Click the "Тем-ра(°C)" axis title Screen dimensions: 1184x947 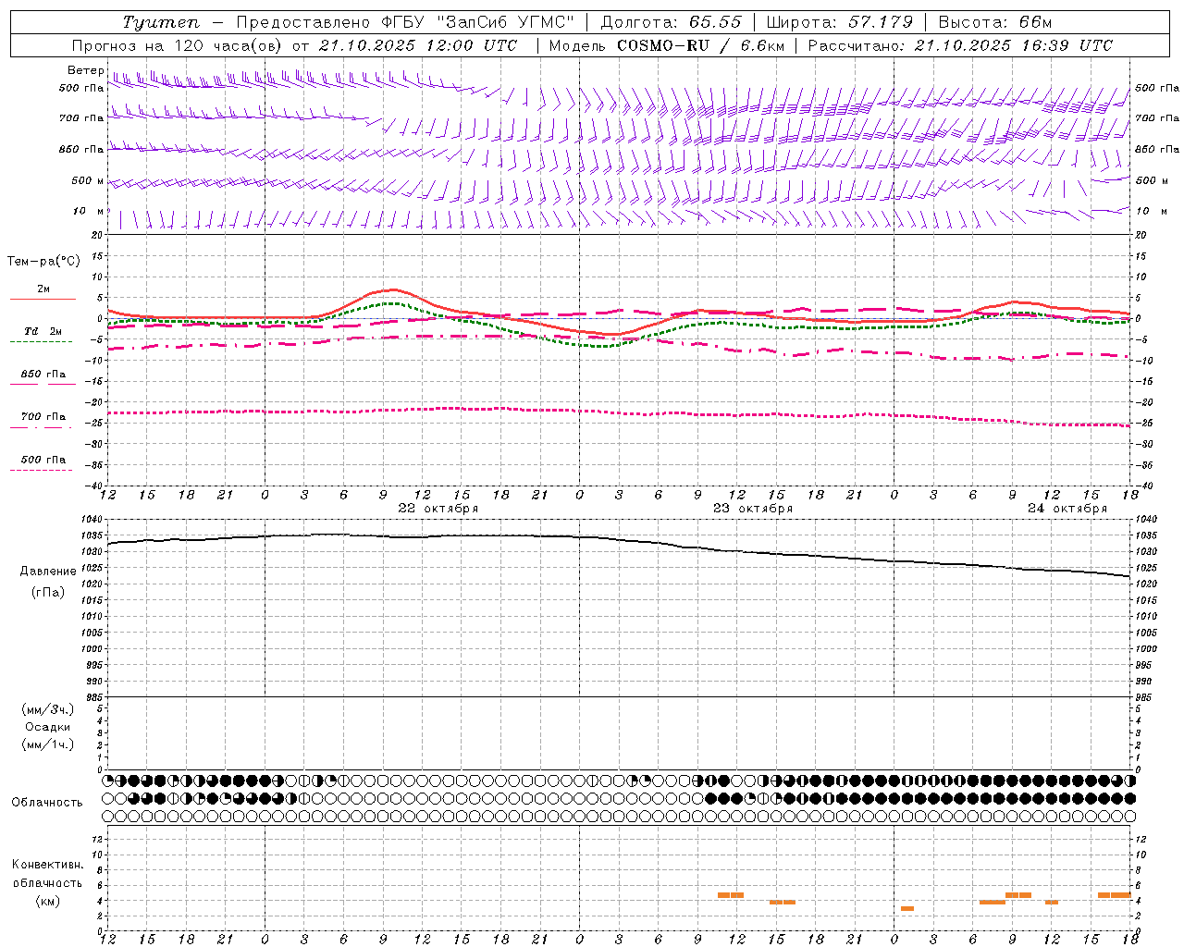[x=43, y=261]
